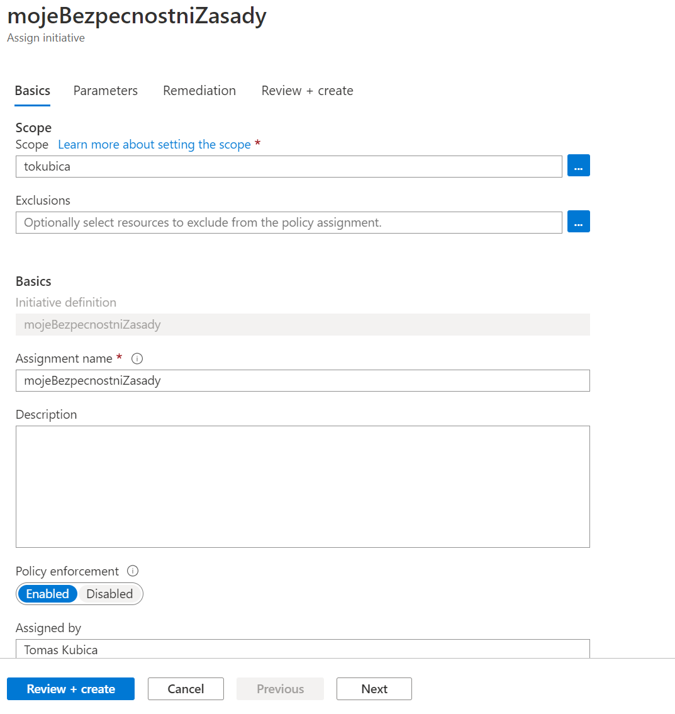Show info tooltip for Assignment name
The width and height of the screenshot is (675, 714).
[x=137, y=359]
